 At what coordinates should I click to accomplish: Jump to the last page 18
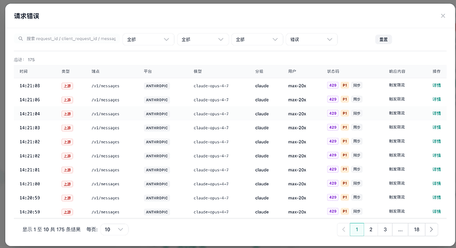coord(416,230)
